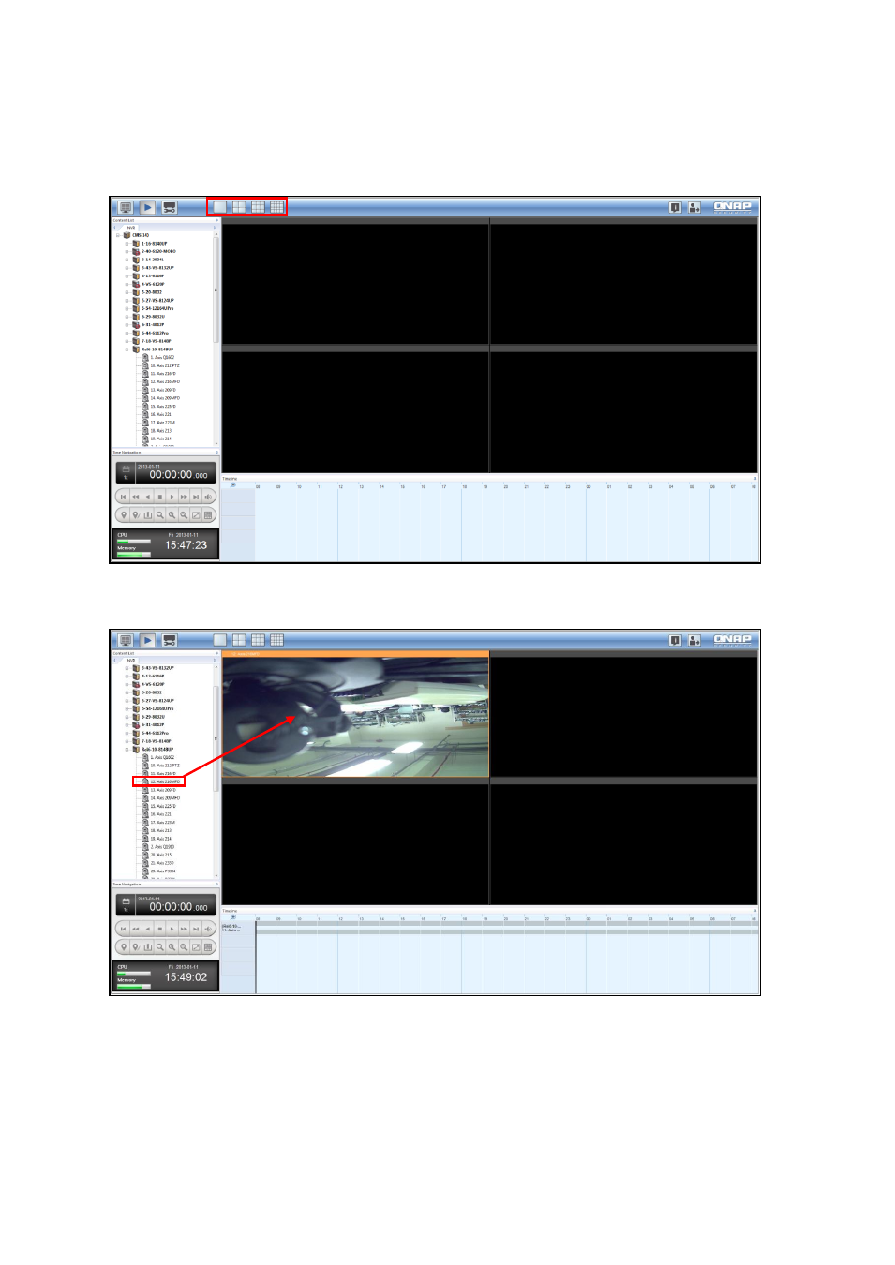Viewport: 895px width, 1265px height.
Task: Open live view monitor mode in upper window
Action: (x=126, y=207)
